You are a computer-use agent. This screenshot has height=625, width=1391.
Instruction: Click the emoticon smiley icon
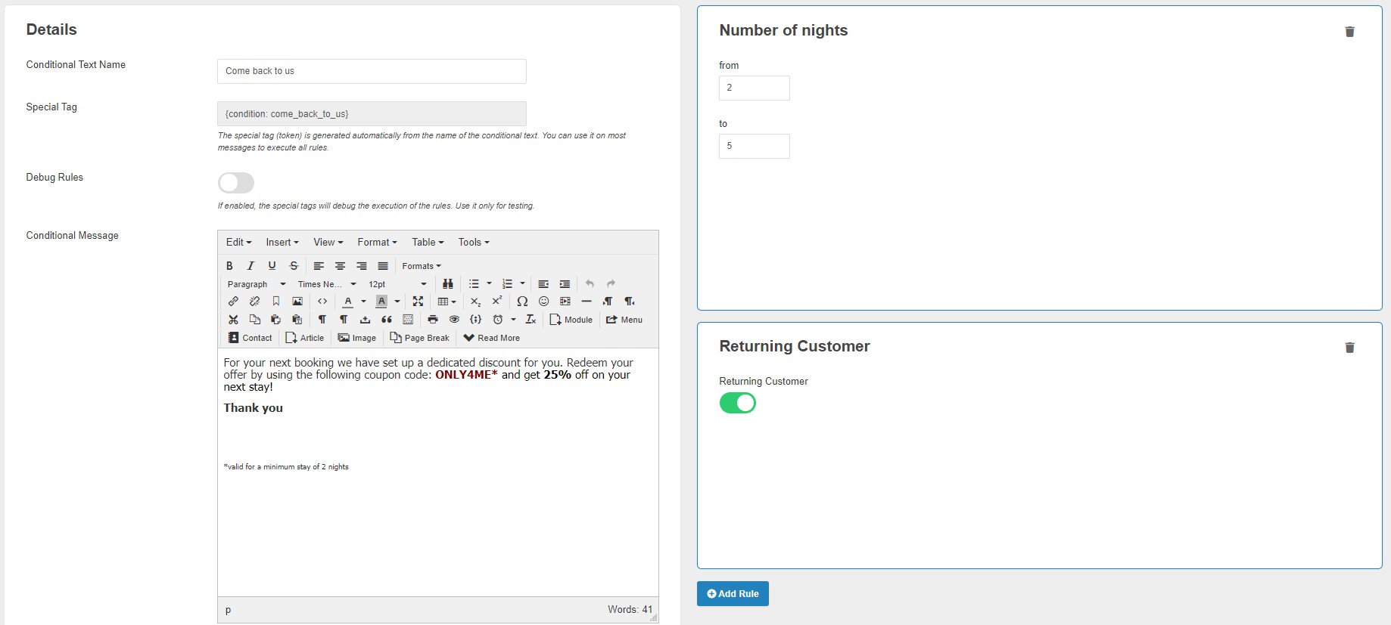[x=543, y=302]
